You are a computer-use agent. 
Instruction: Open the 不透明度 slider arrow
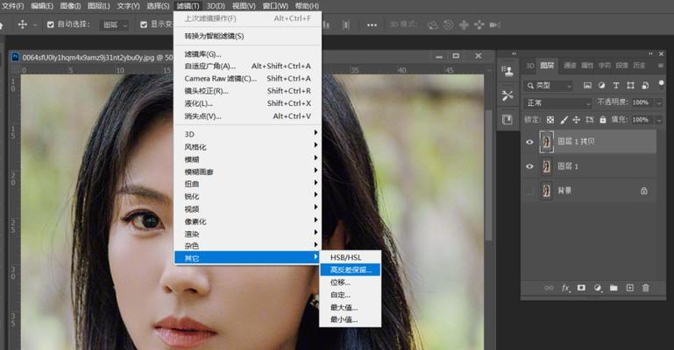[658, 103]
